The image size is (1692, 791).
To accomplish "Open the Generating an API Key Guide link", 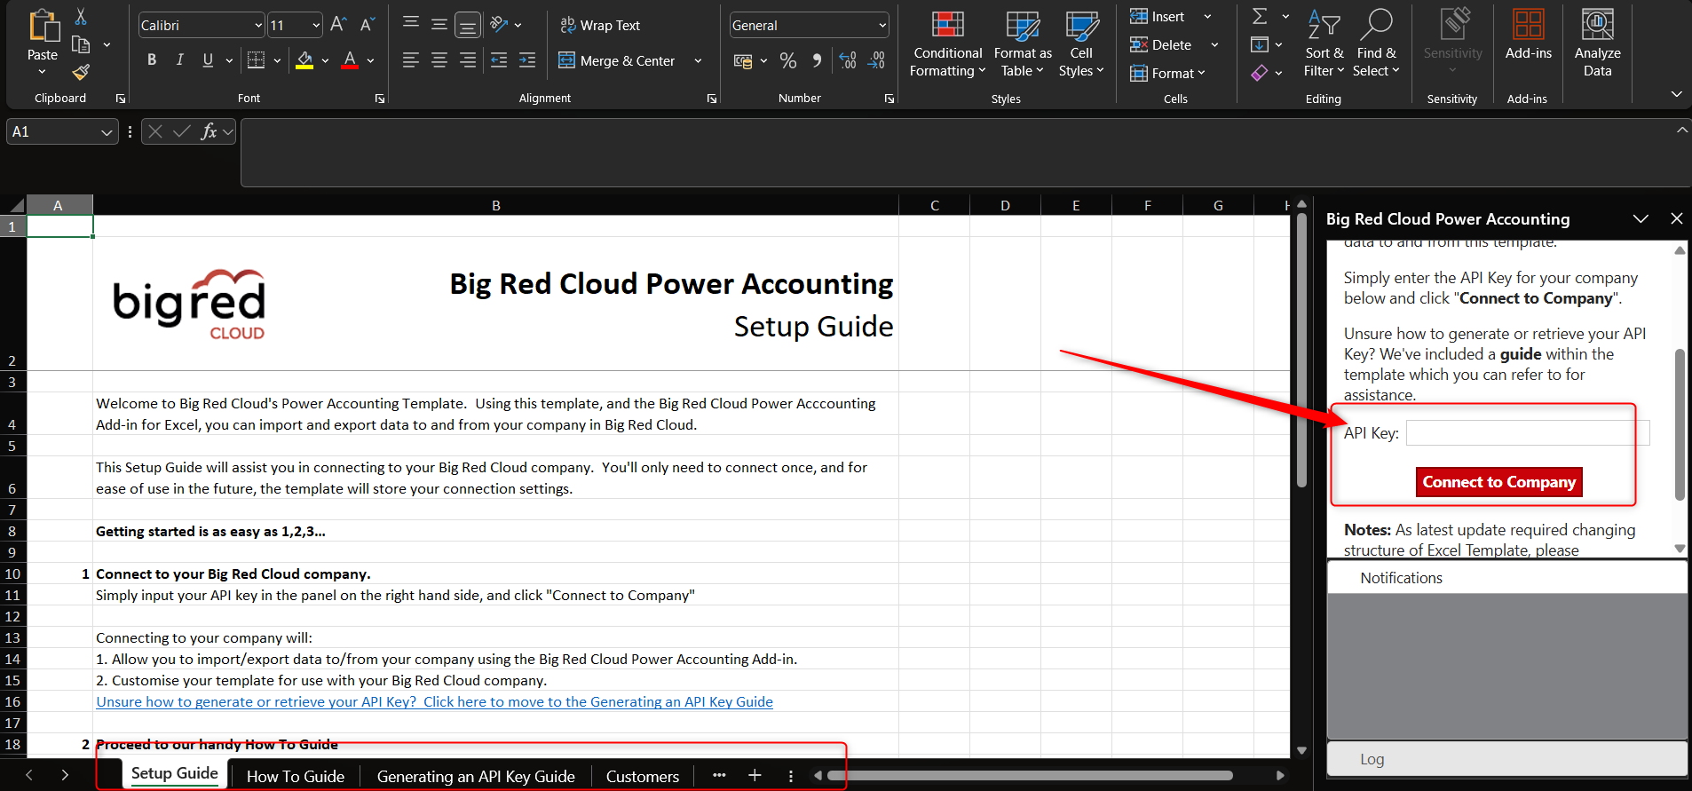I will (x=435, y=702).
